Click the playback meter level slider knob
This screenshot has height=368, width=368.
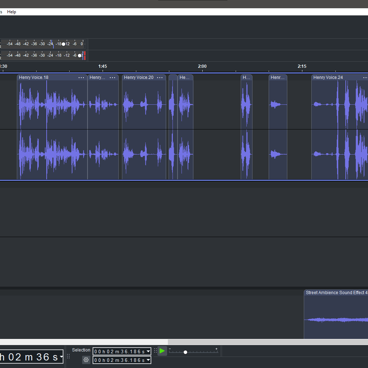[x=80, y=56]
